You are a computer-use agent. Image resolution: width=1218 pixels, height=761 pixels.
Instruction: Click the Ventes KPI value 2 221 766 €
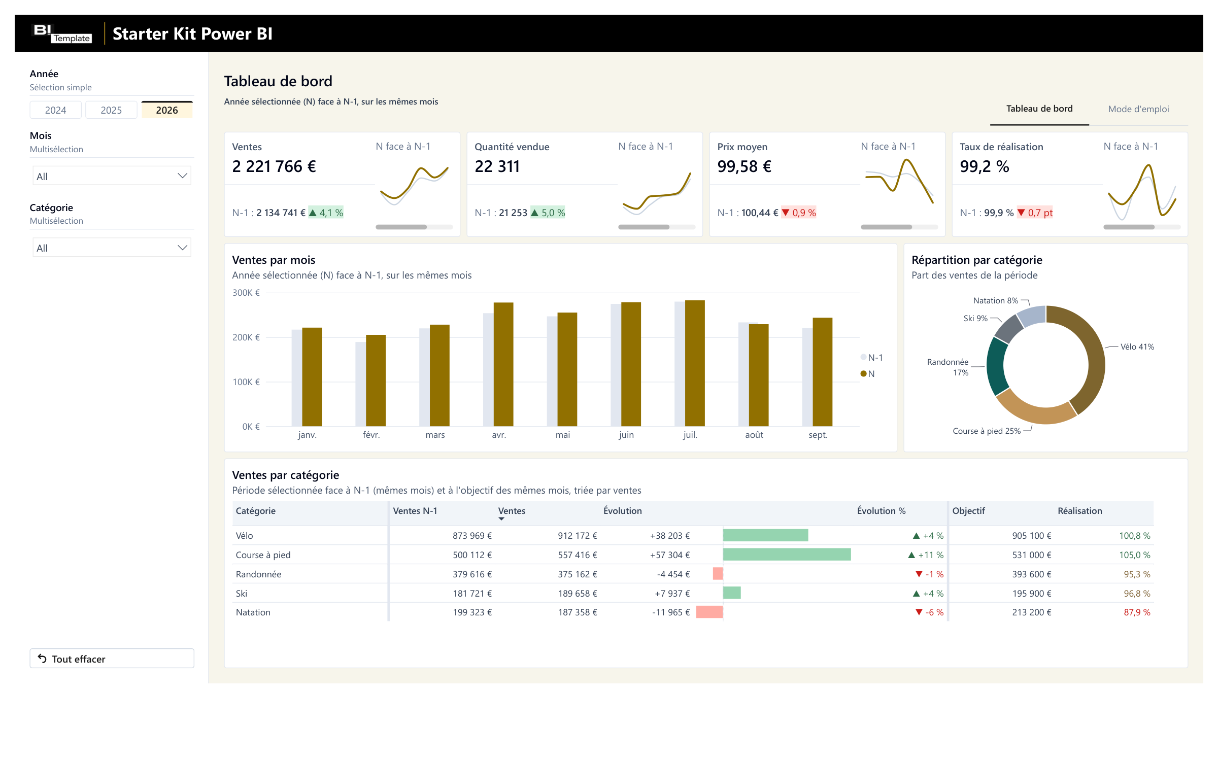[x=274, y=166]
